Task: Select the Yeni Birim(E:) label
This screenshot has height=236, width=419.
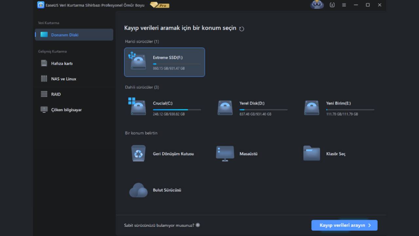Action: point(338,103)
